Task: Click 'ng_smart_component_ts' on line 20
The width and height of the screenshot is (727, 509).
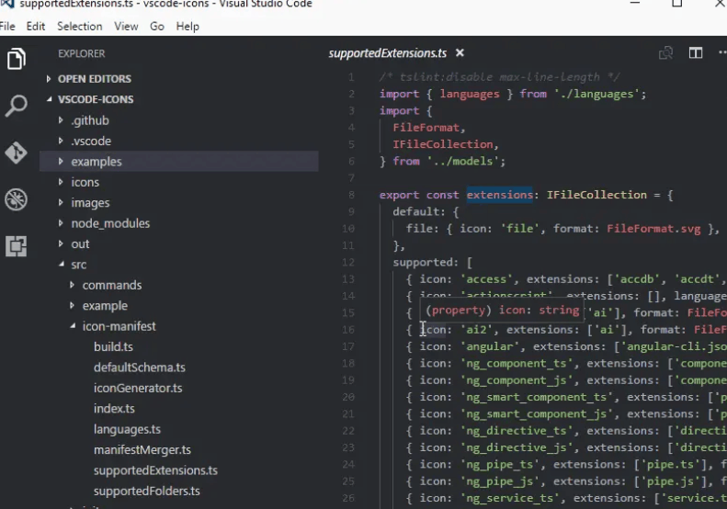Action: point(537,397)
